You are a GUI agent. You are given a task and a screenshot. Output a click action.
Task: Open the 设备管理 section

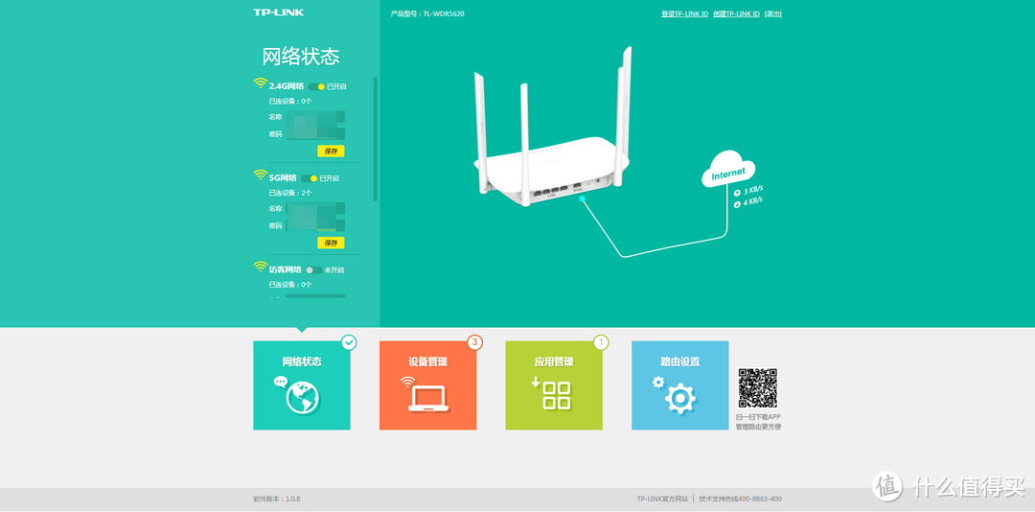point(427,385)
